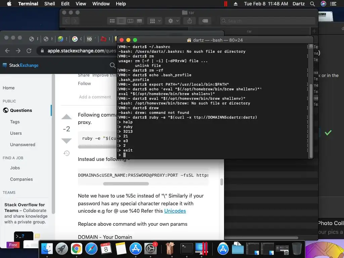This screenshot has height=258, width=344.
Task: Go forward in the Finder rar window
Action: pyautogui.click(x=75, y=21)
